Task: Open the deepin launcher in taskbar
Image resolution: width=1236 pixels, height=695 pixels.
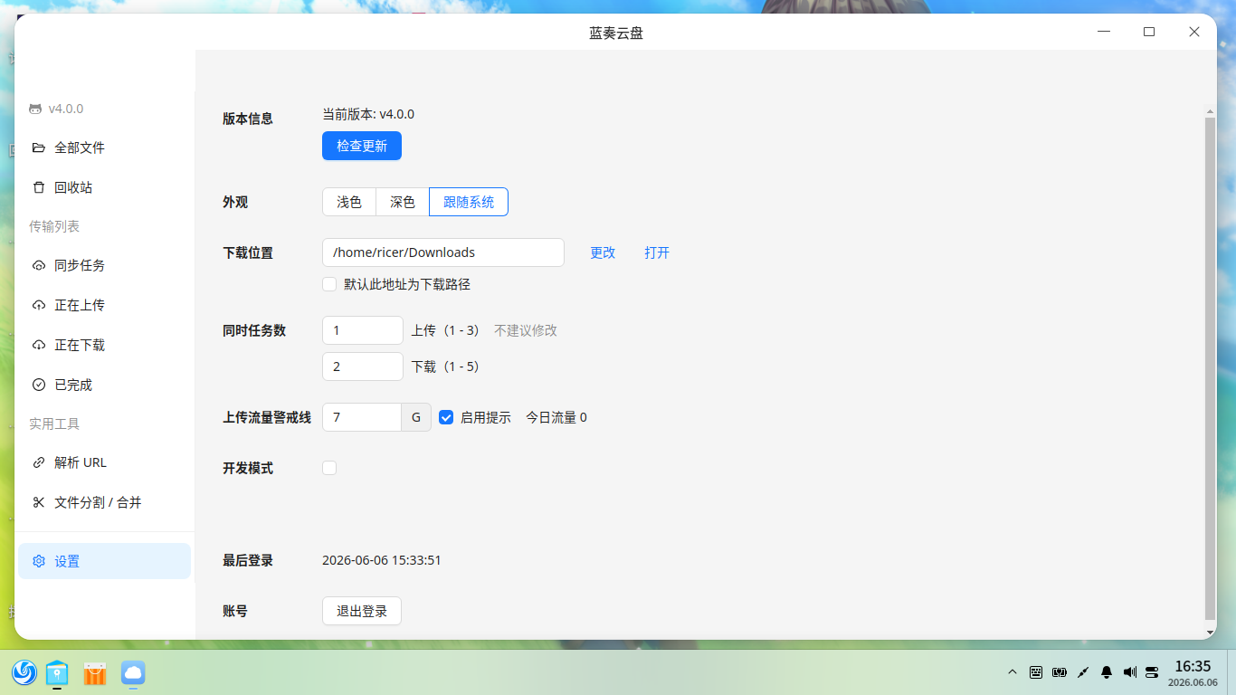Action: click(x=24, y=672)
